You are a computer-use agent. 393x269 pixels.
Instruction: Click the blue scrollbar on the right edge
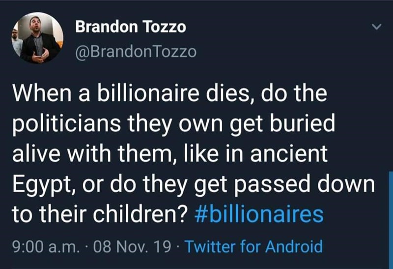[x=390, y=216]
